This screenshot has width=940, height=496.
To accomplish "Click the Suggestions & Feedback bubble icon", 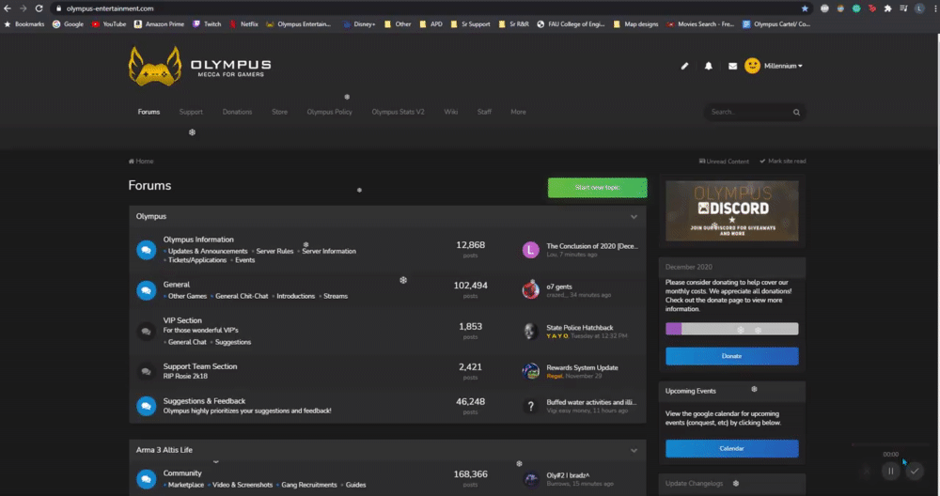I will (x=147, y=406).
